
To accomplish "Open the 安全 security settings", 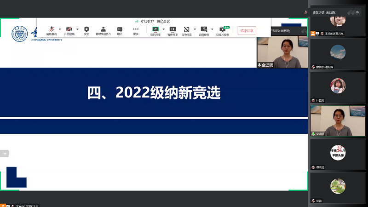I will click(x=86, y=30).
